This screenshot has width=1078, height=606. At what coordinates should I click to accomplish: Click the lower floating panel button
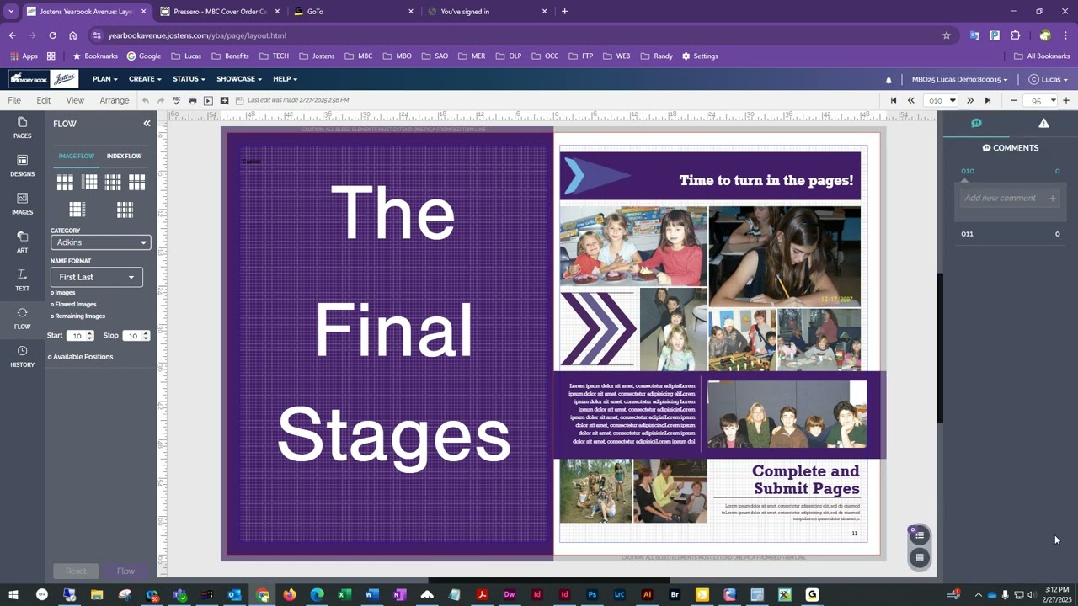click(x=920, y=557)
